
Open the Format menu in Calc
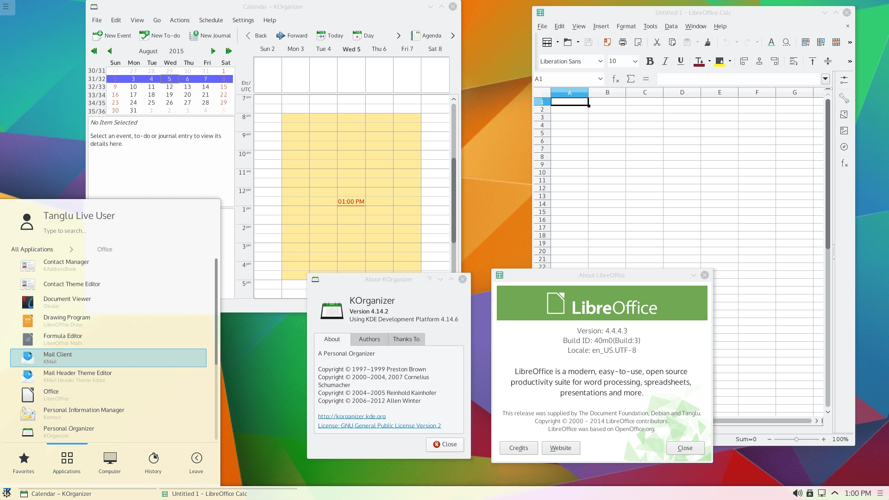tap(626, 26)
